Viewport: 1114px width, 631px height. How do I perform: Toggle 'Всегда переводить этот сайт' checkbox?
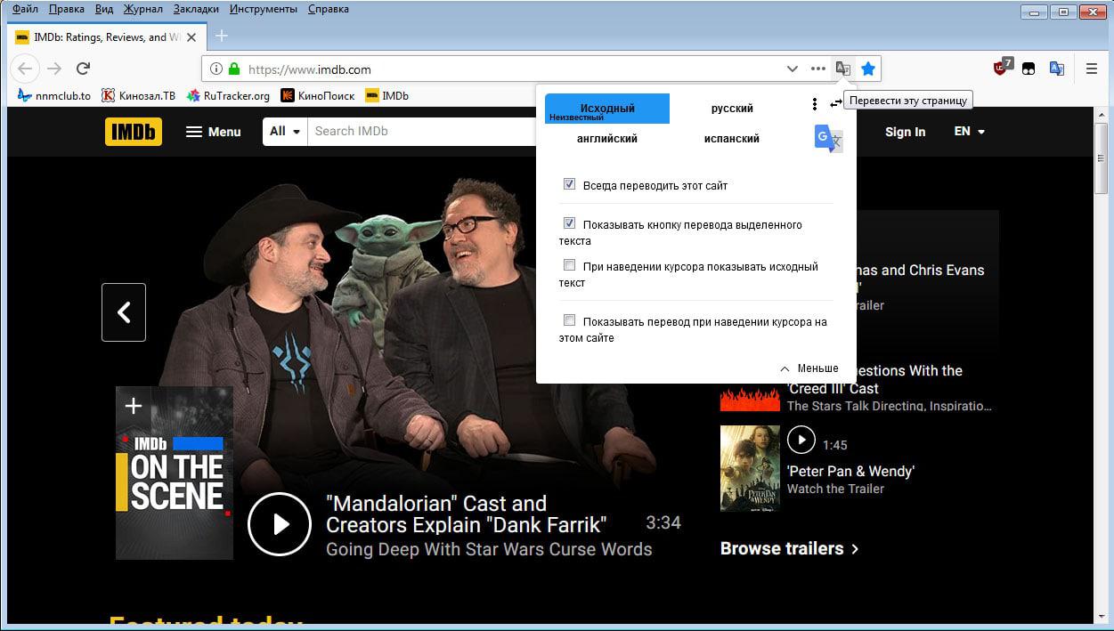click(569, 184)
